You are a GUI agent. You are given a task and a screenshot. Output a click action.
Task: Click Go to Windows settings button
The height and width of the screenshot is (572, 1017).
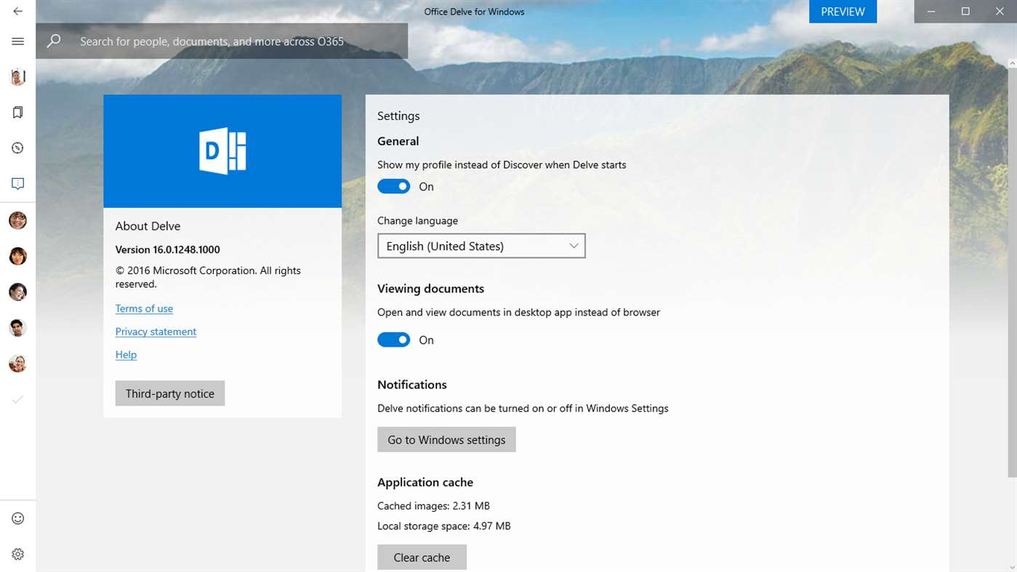coord(446,440)
